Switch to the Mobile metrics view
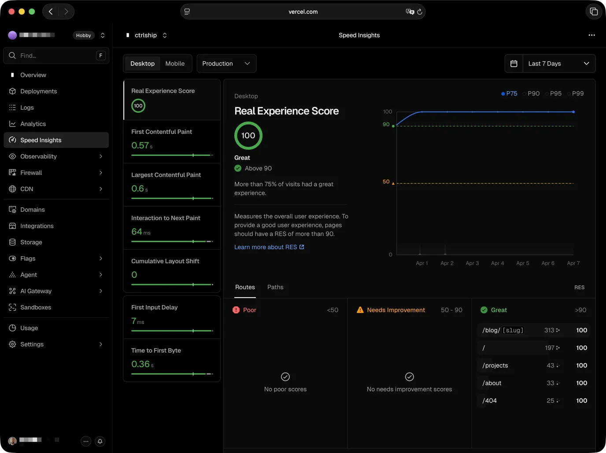 coord(174,63)
